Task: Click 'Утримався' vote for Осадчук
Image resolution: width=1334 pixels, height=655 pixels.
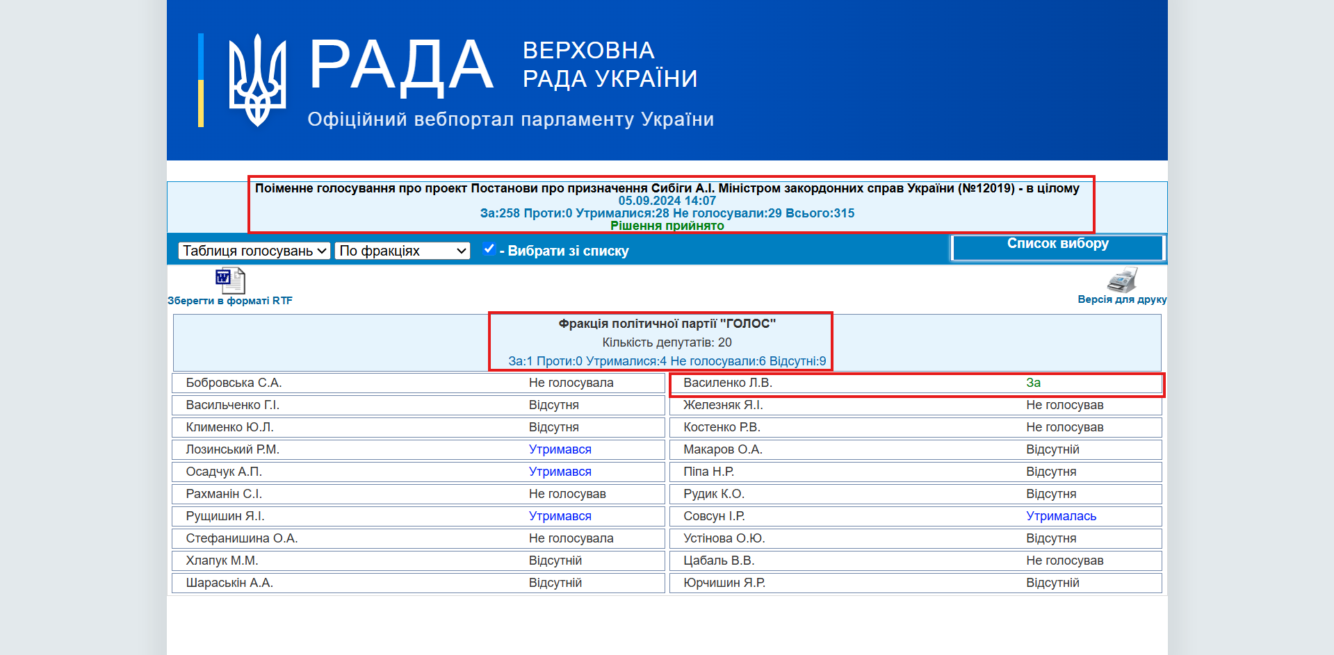Action: tap(560, 472)
